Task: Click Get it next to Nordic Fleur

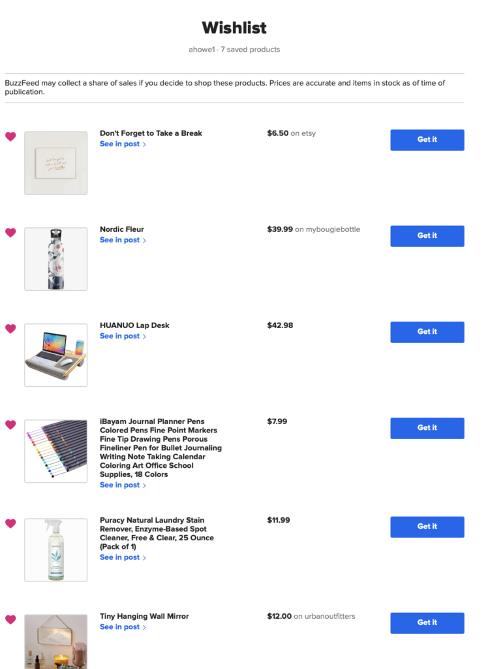Action: [427, 236]
